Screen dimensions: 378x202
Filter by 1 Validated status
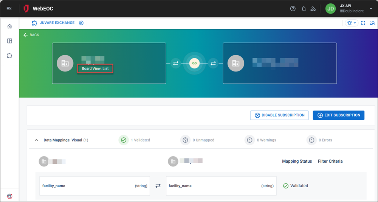134,140
